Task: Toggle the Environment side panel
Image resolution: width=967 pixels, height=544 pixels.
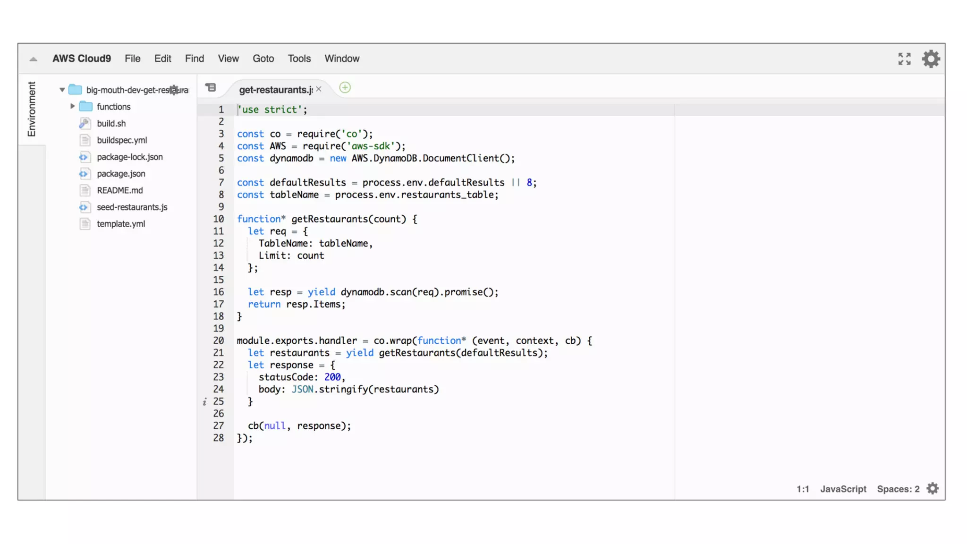Action: [32, 109]
